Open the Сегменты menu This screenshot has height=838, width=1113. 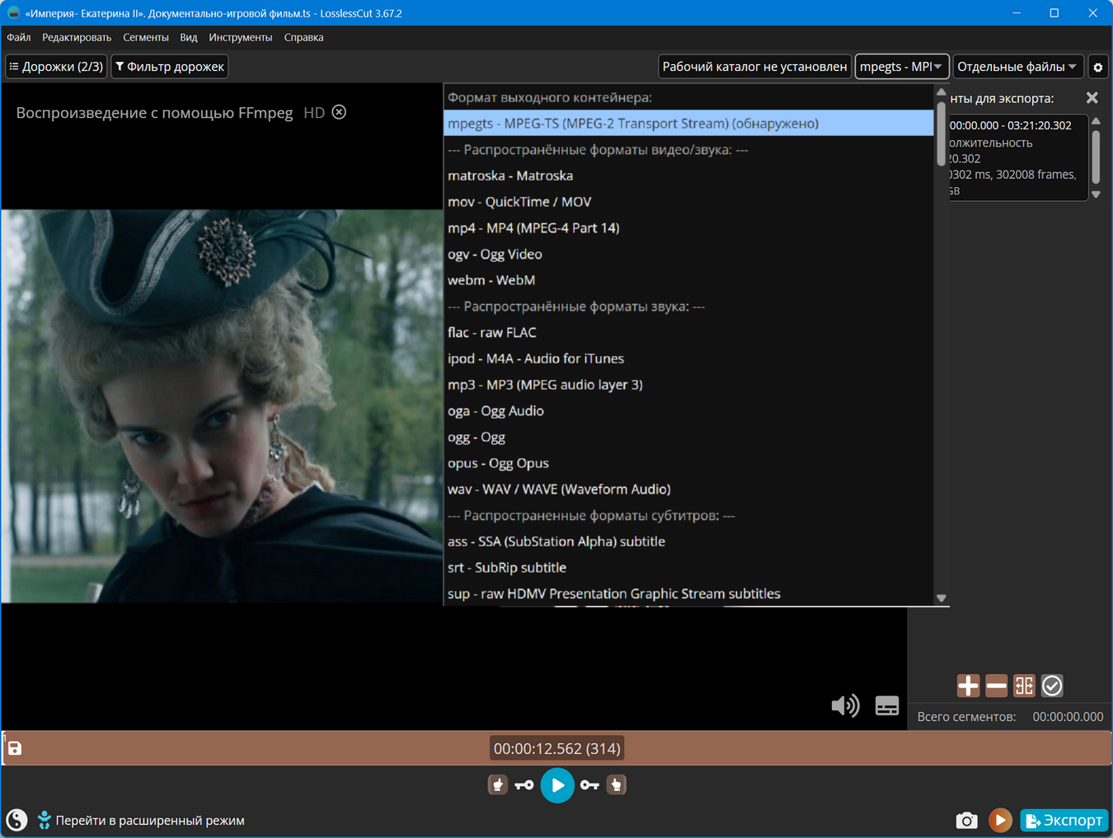coord(145,37)
